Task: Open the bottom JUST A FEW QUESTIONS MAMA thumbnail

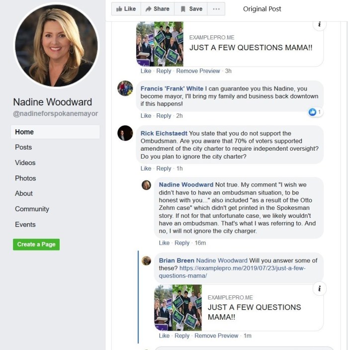Action: [178, 307]
